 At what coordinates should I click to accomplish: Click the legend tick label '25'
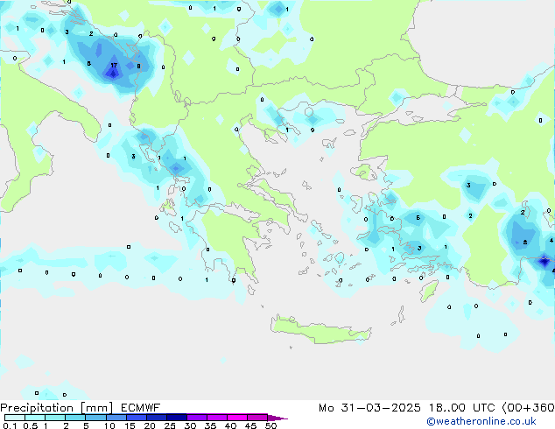[x=170, y=425]
